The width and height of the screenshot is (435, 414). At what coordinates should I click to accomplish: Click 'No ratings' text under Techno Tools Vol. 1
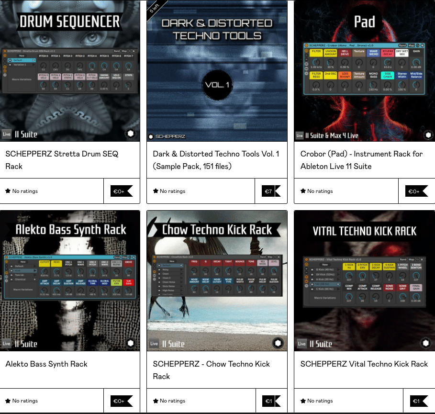(x=173, y=191)
